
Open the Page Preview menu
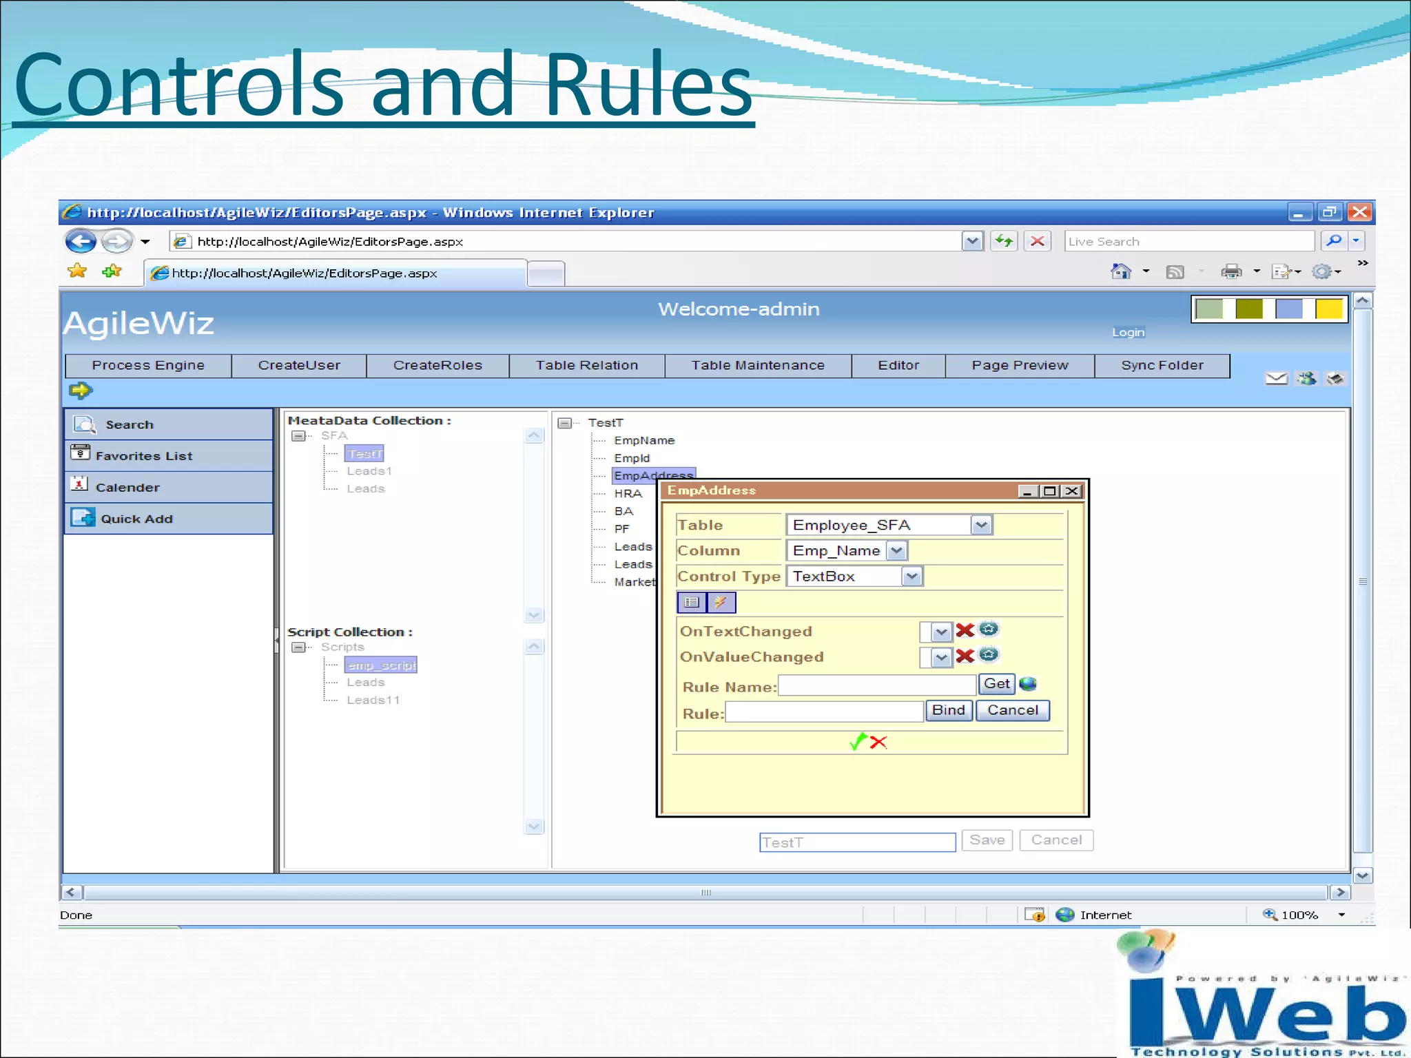tap(1020, 366)
